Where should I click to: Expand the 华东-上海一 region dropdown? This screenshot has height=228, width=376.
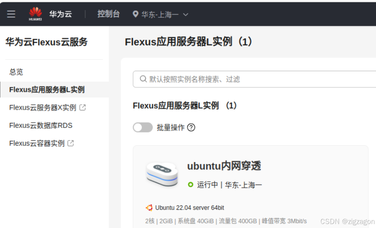click(186, 14)
